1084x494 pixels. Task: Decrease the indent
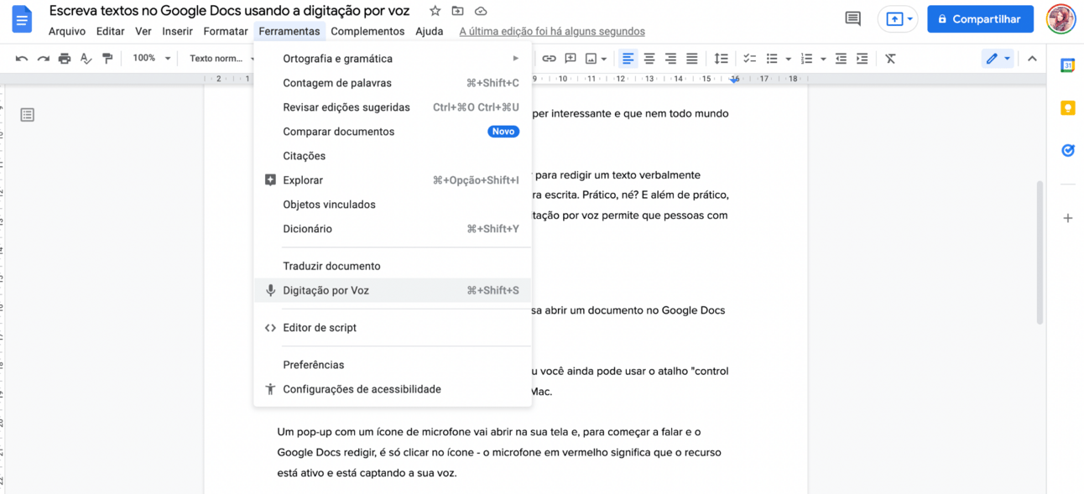(x=841, y=59)
